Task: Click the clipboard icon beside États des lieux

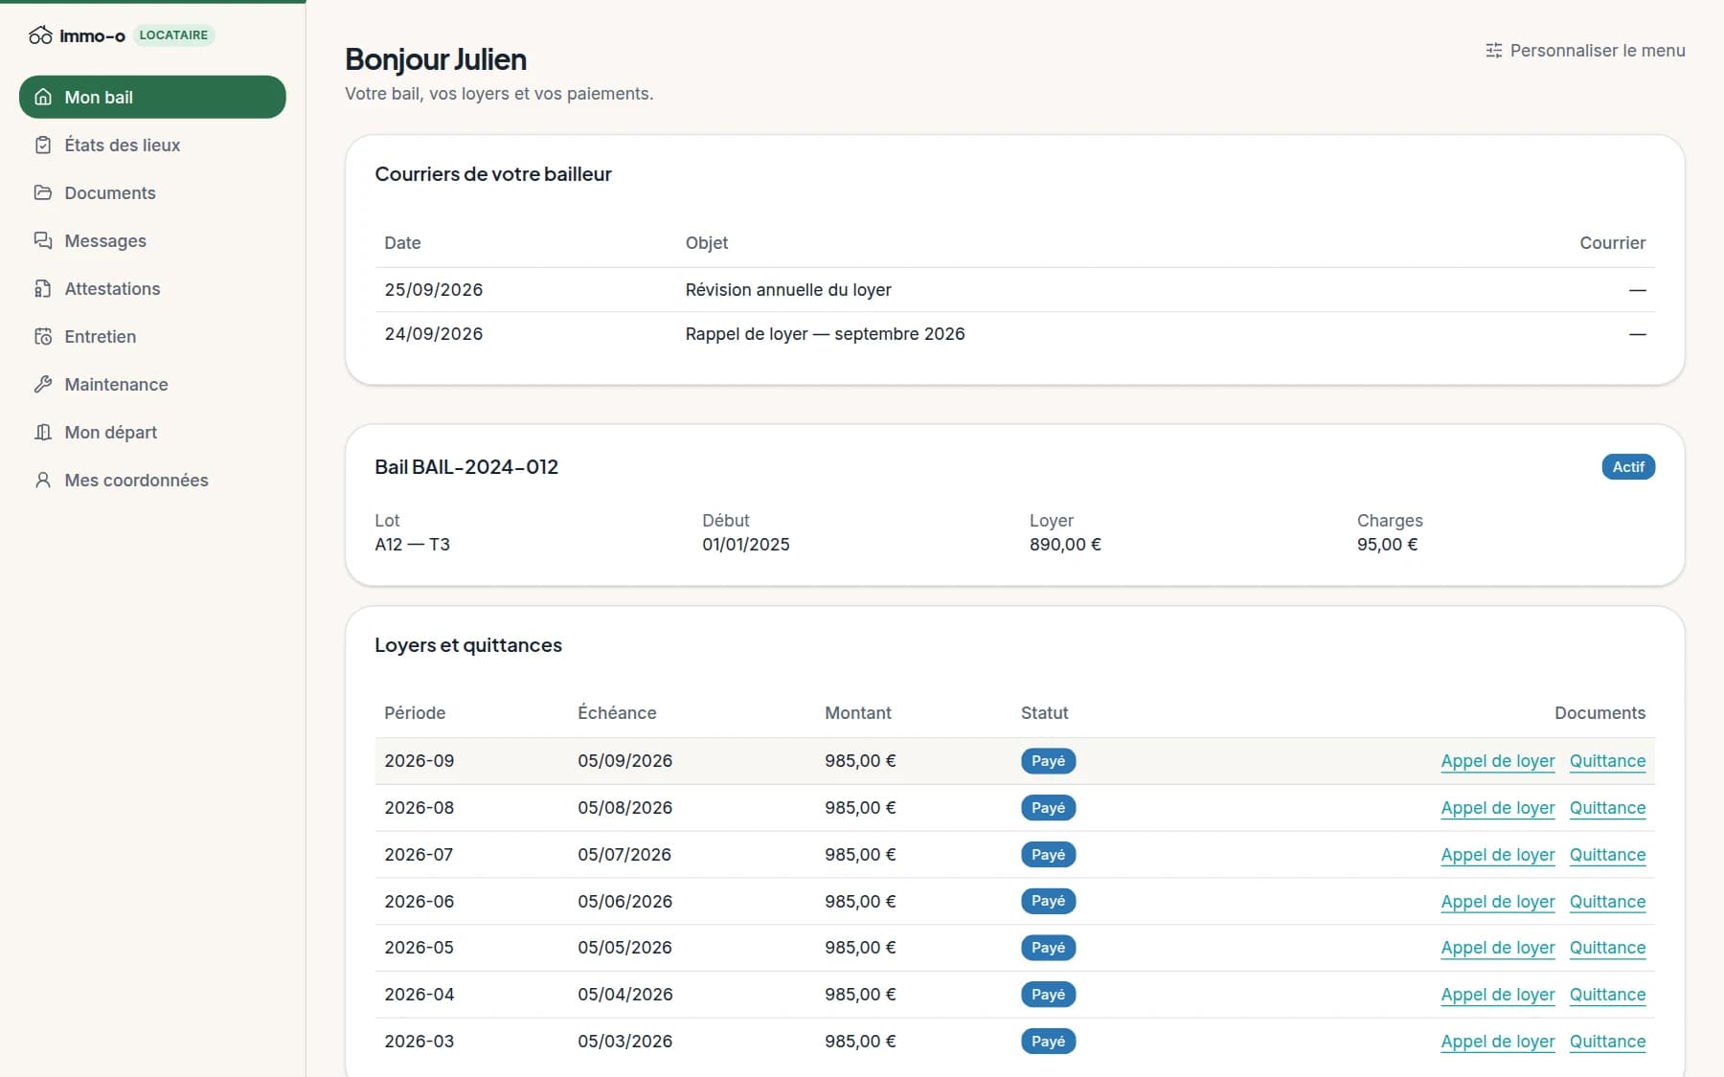Action: (x=43, y=145)
